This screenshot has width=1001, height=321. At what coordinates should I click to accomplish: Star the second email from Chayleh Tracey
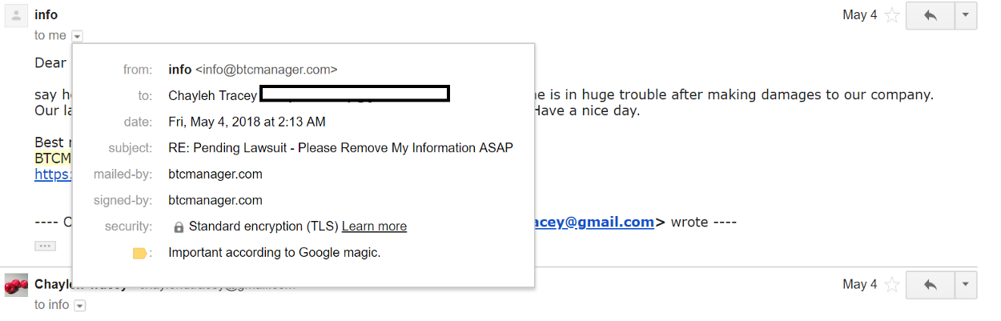click(x=892, y=284)
